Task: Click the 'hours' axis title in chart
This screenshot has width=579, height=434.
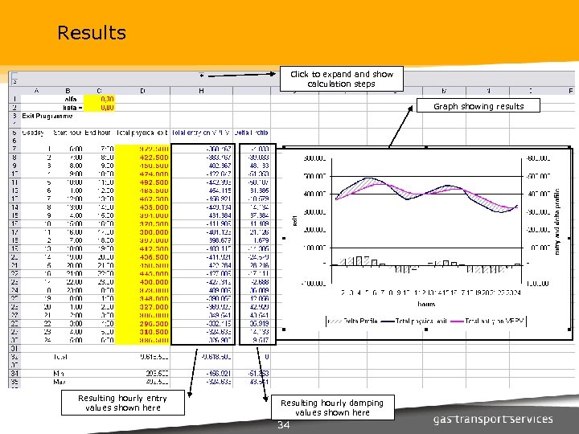Action: 426,304
